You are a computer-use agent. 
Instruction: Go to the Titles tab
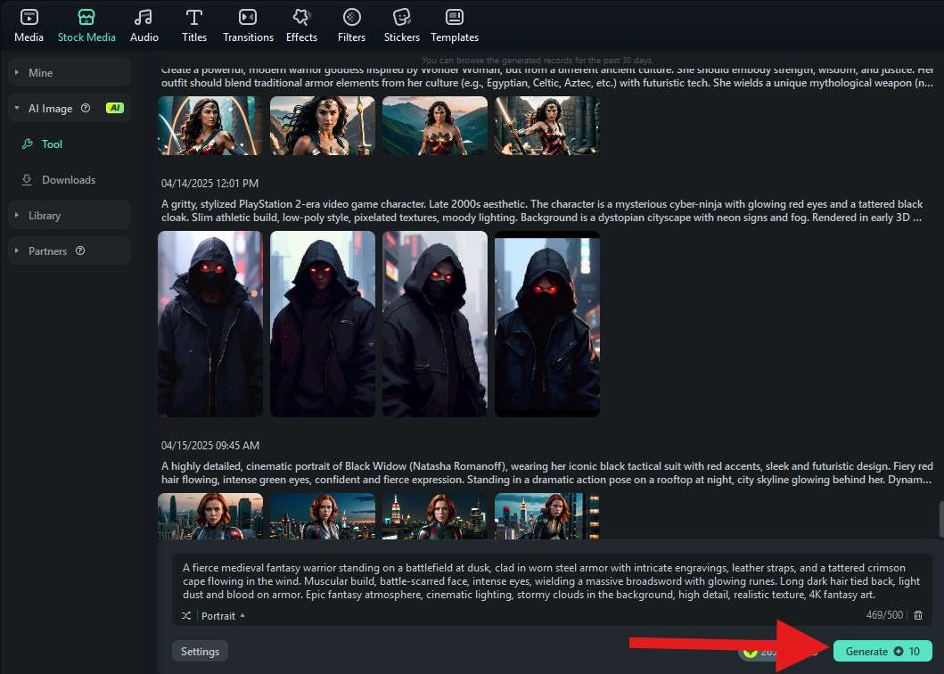[x=193, y=26]
